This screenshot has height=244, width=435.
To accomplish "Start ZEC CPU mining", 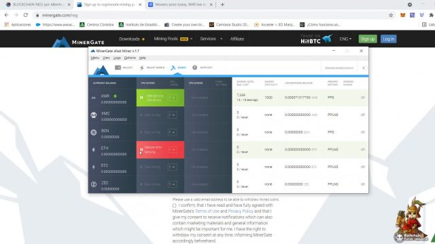I will click(150, 184).
